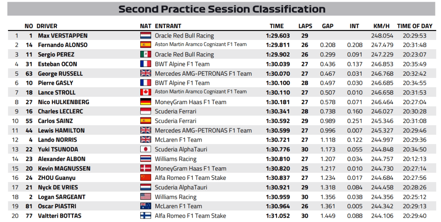This screenshot has height=222, width=441.
Task: Click the Japanese flag beside Yuki Tsunoda
Action: (145, 149)
